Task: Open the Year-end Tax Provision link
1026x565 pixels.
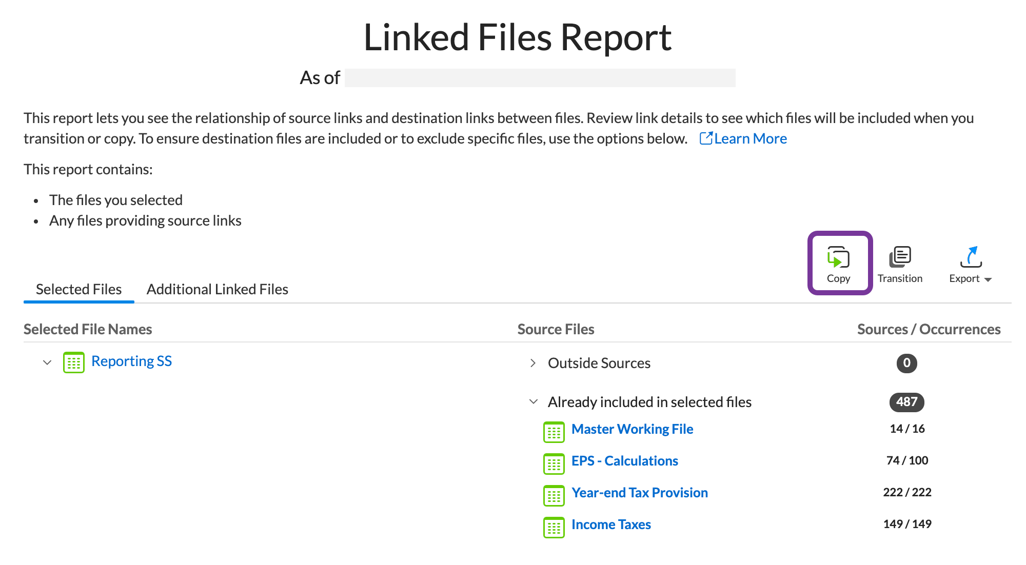Action: [639, 493]
